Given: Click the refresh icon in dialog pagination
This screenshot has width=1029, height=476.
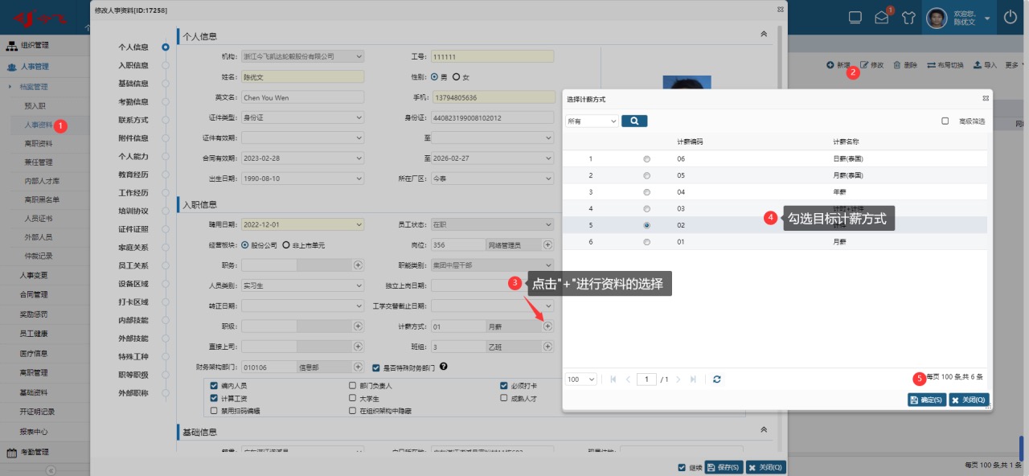Looking at the screenshot, I should coord(717,379).
